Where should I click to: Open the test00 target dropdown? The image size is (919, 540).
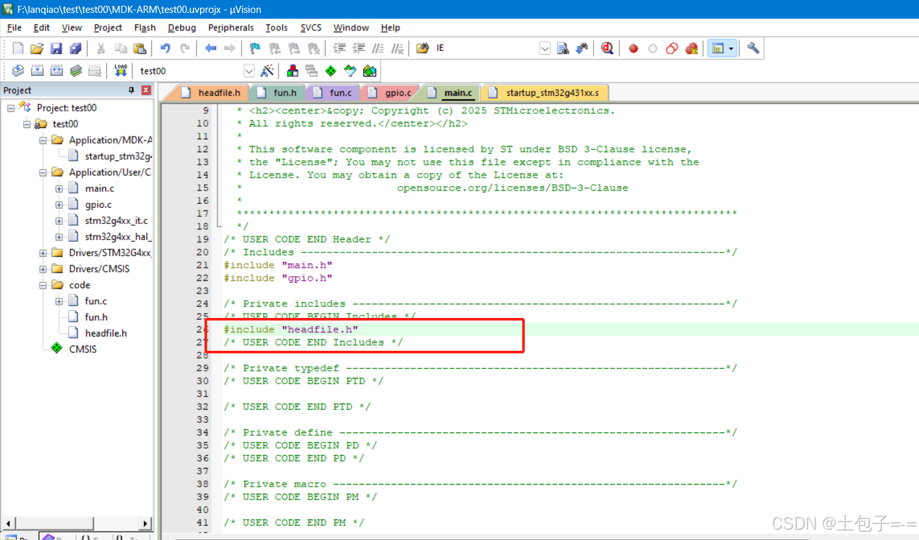click(x=250, y=71)
